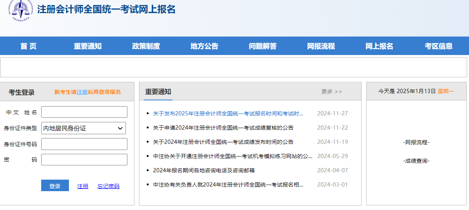Open -成绩查询- link in right panel

coord(416,161)
